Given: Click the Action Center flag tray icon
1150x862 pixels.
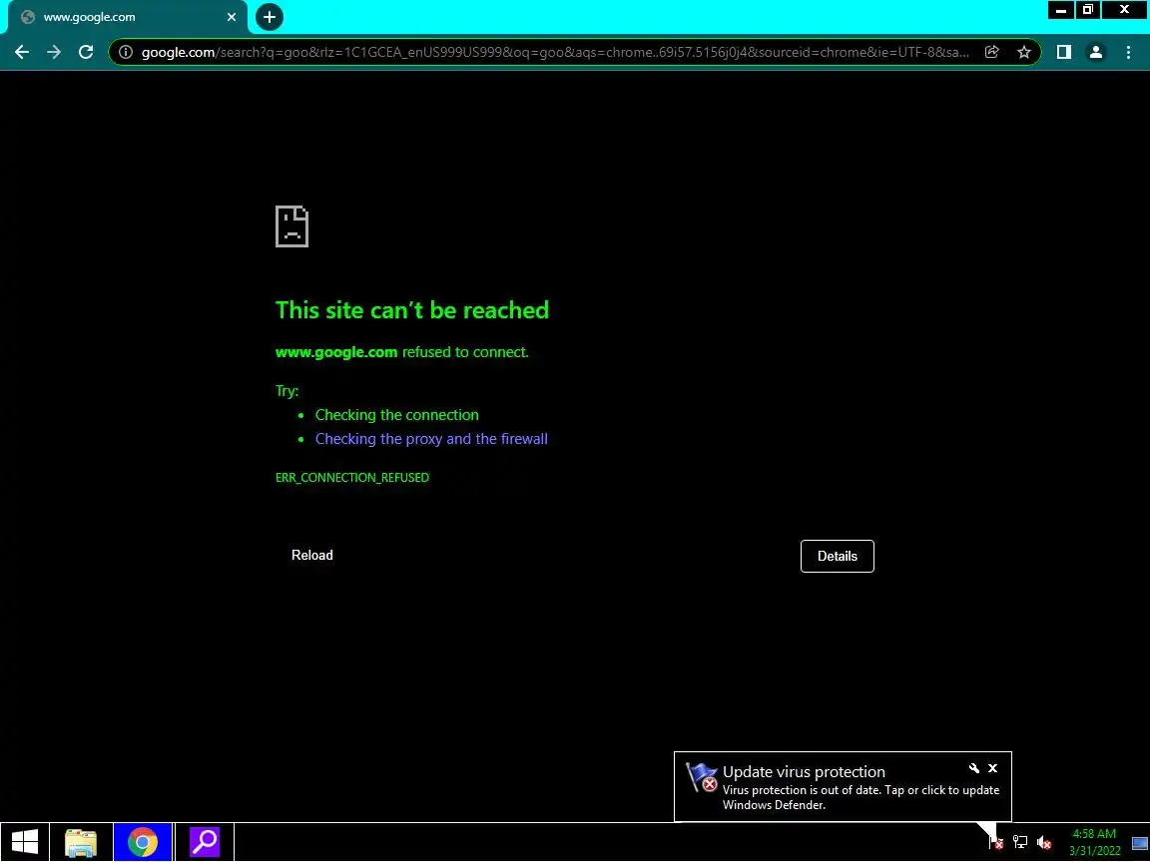Looking at the screenshot, I should click(x=996, y=842).
